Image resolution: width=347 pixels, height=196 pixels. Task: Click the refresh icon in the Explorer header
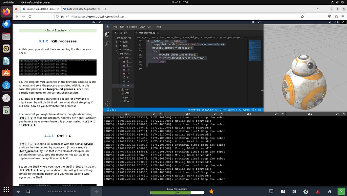coord(120,33)
